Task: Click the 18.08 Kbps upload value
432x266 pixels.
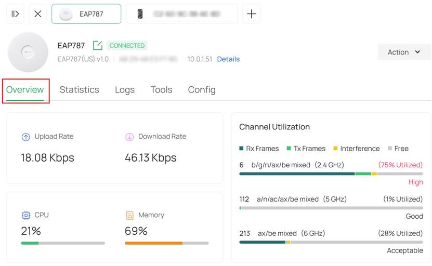Action: [x=48, y=158]
